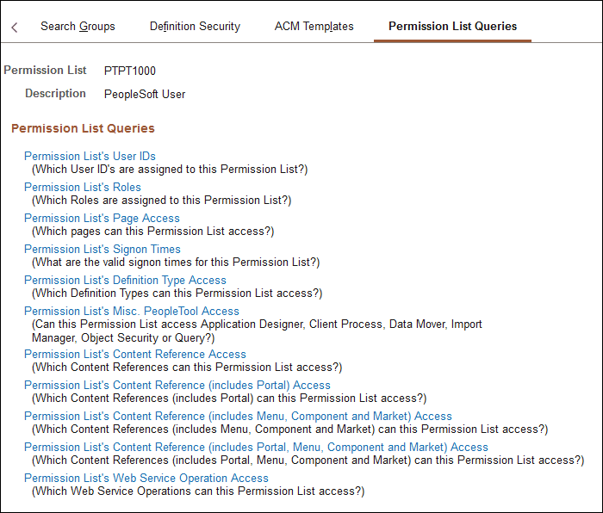Viewport: 603px width, 513px height.
Task: Open Permission List's Web Service Operation Access
Action: (x=146, y=478)
